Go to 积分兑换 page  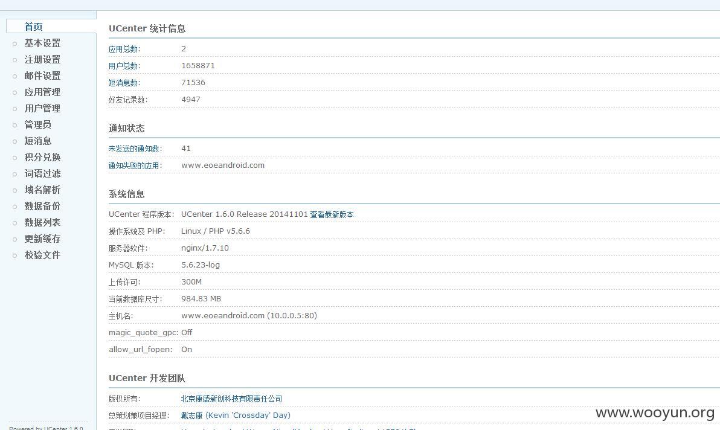point(42,158)
